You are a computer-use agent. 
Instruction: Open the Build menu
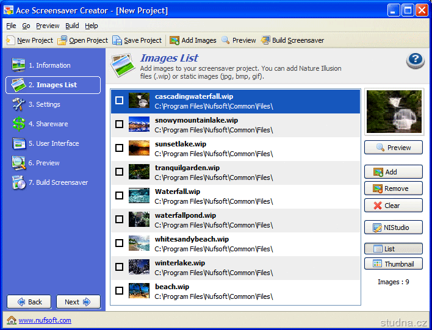[x=72, y=26]
